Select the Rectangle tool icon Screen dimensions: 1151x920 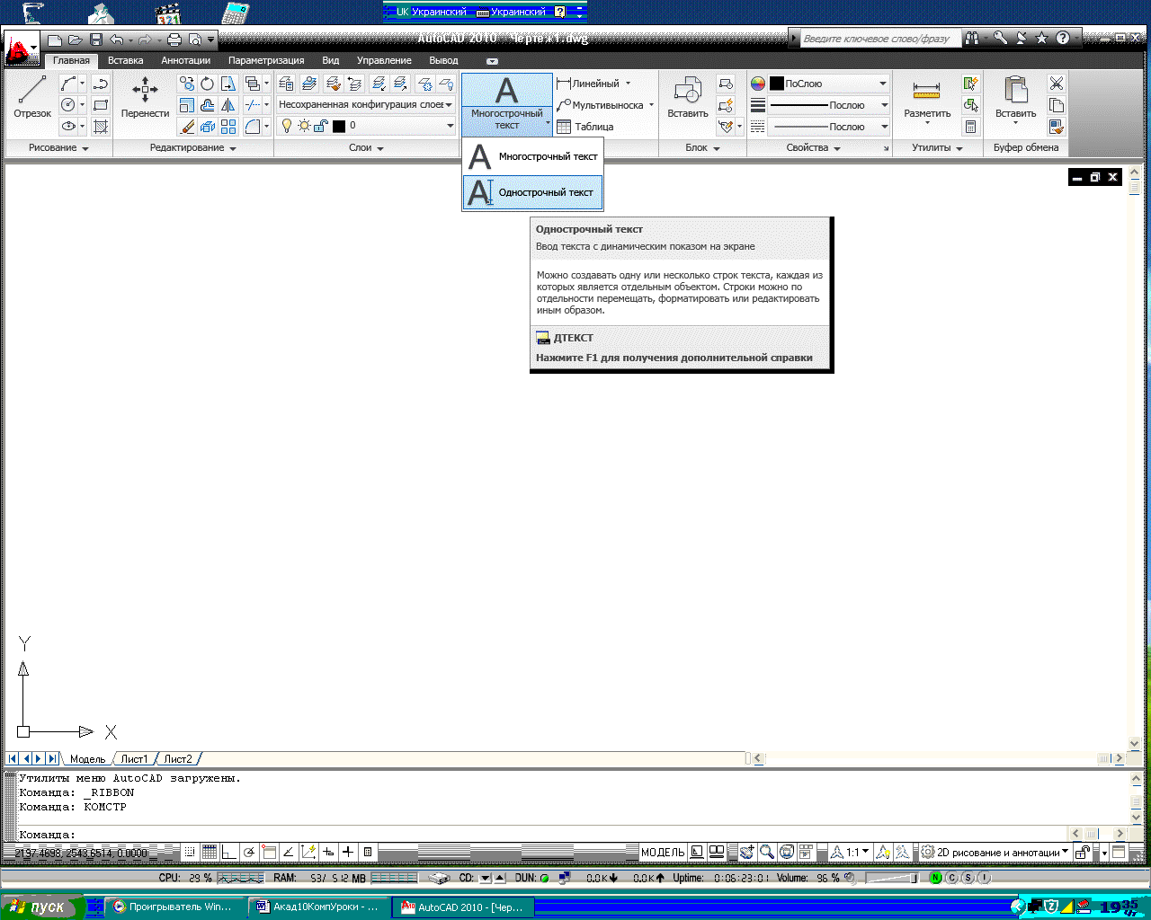coord(101,105)
